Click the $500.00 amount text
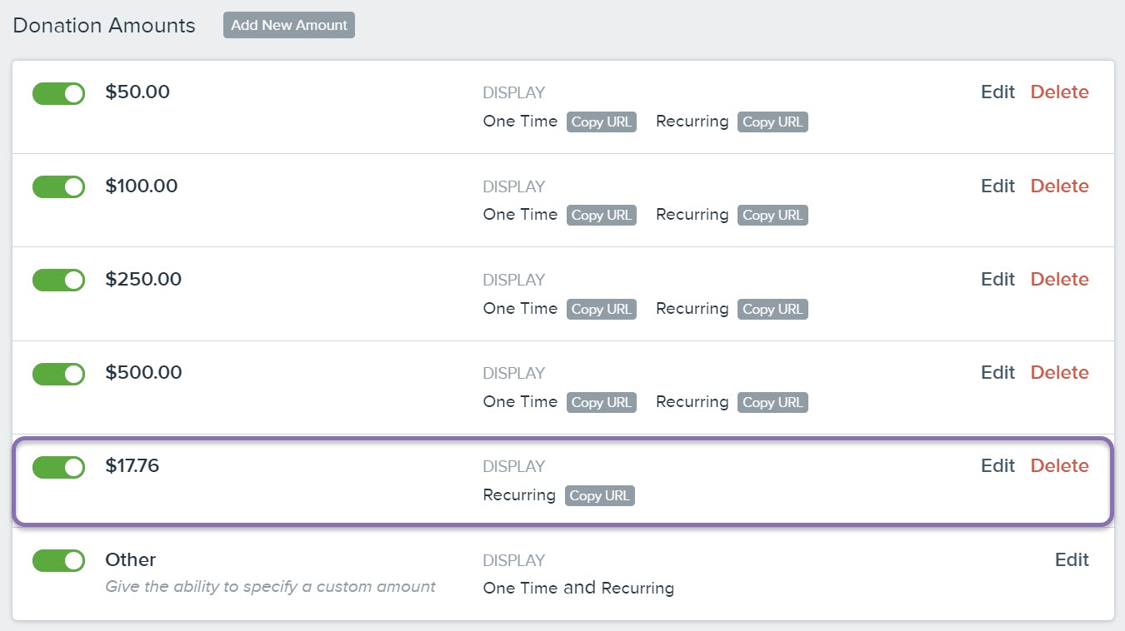This screenshot has width=1125, height=631. point(143,372)
